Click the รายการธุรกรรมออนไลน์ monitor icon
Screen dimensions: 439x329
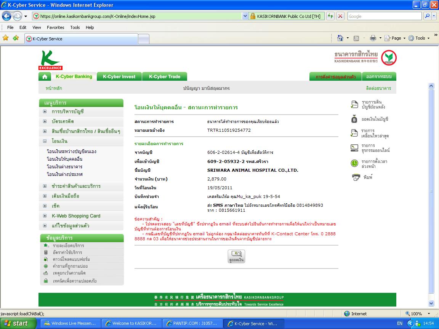click(x=354, y=148)
